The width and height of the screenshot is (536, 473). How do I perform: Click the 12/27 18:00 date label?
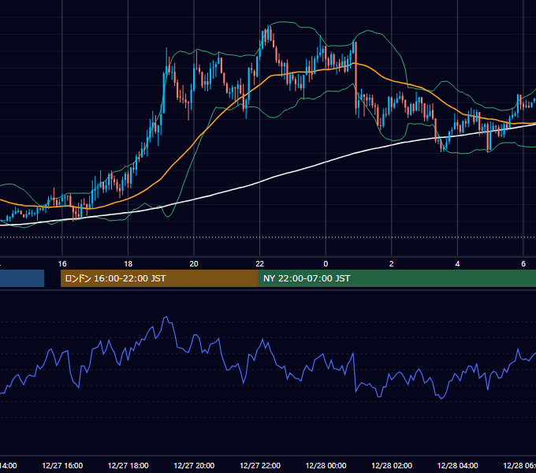[x=128, y=465]
